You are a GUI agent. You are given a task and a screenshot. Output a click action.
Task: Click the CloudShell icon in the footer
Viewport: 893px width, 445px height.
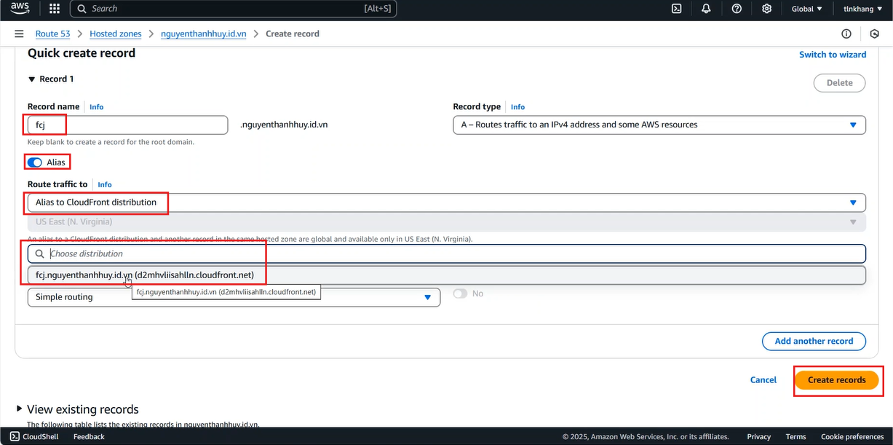coord(15,436)
